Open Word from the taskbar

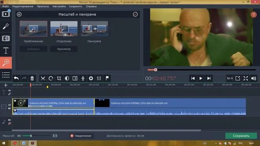[x=24, y=143]
